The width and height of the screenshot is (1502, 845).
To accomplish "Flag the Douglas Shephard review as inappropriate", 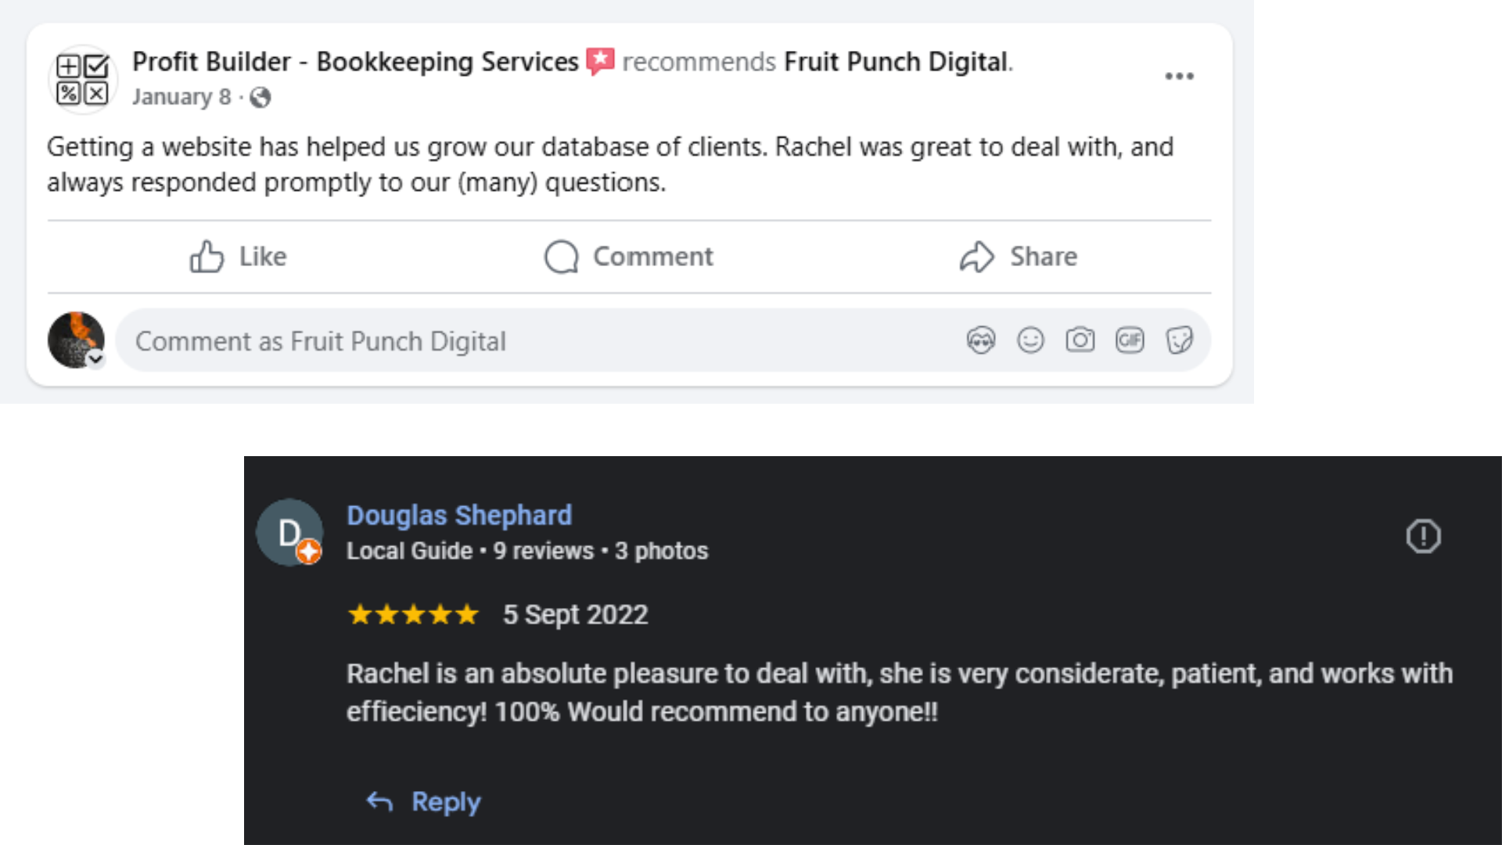I will click(x=1423, y=537).
